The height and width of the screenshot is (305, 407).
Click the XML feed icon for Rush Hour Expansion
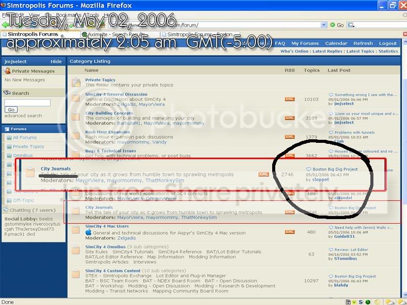point(289,137)
